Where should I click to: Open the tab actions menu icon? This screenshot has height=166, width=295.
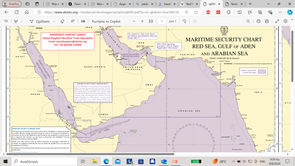coord(37,4)
